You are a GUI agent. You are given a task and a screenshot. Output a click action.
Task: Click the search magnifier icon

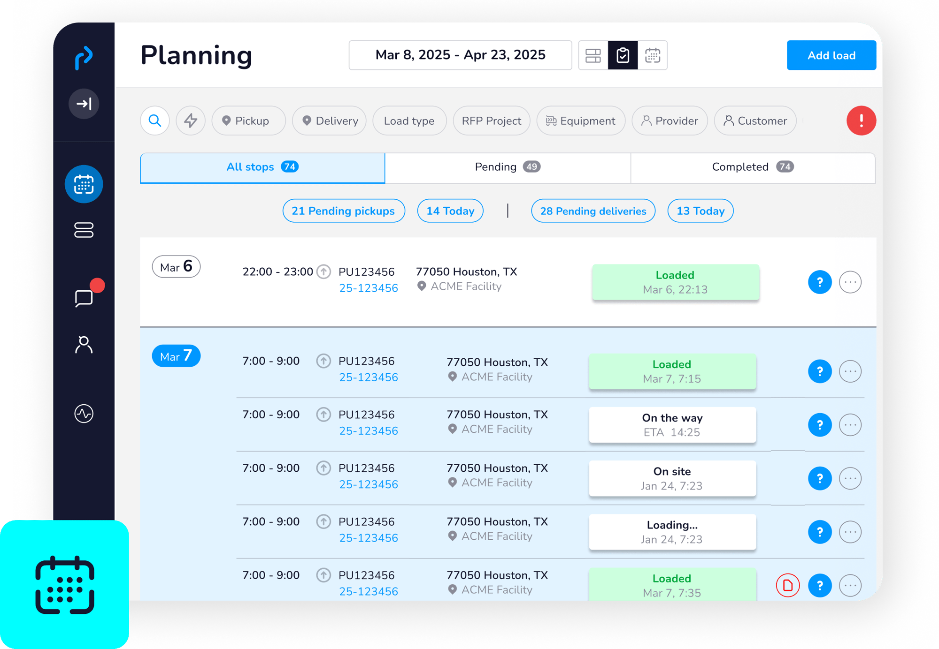point(155,121)
